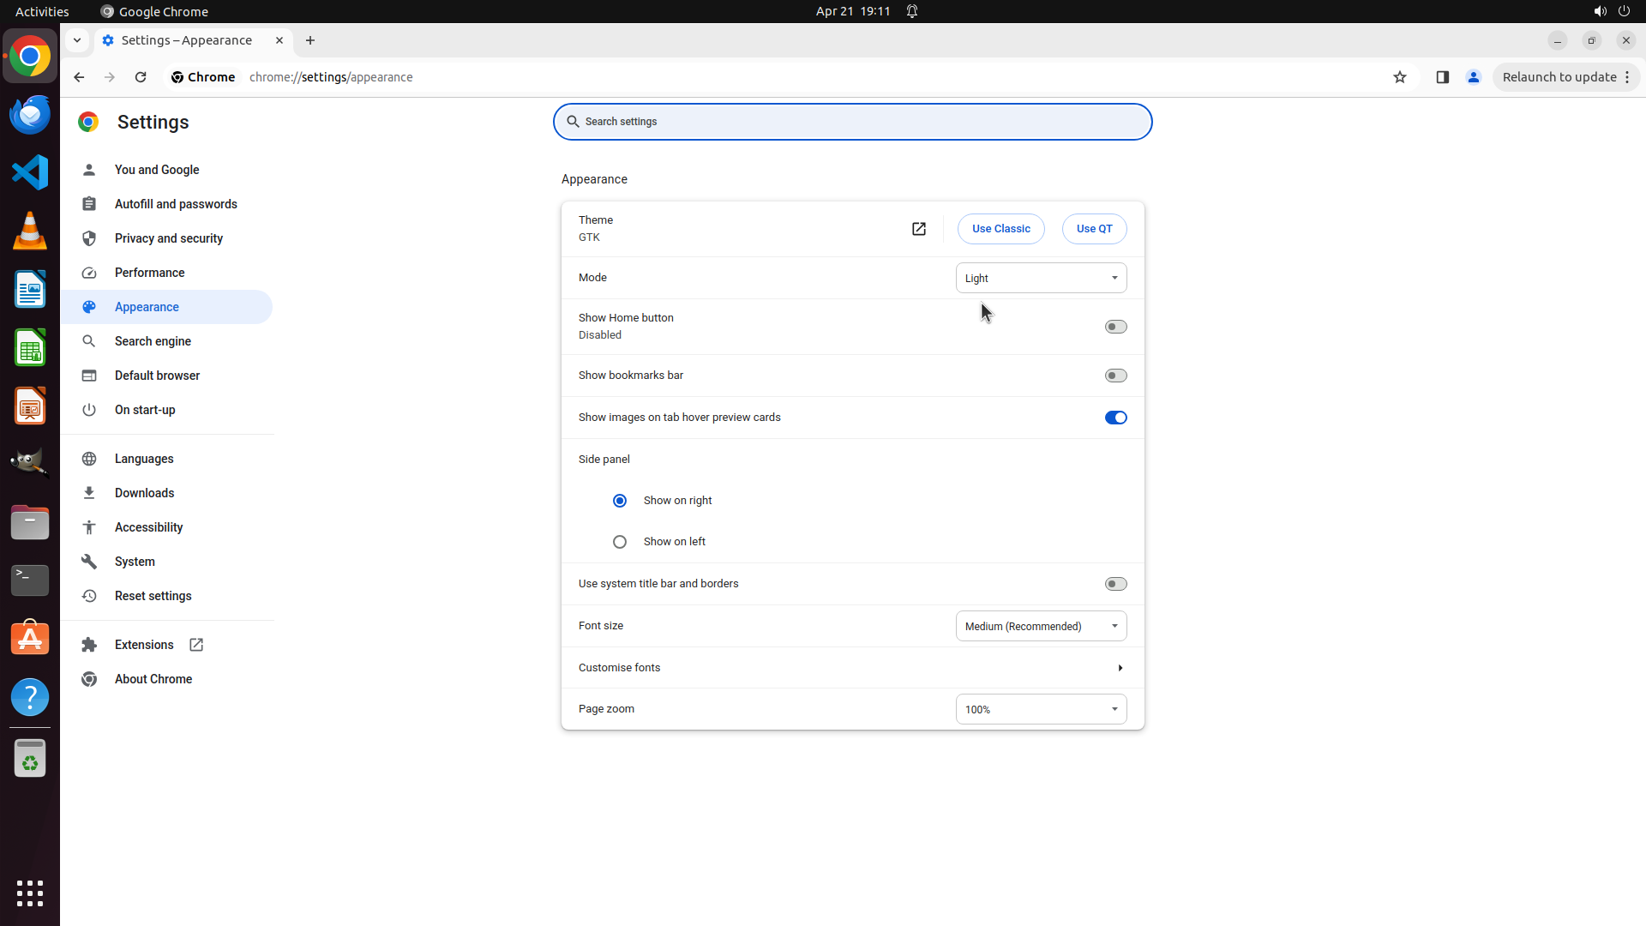This screenshot has width=1646, height=926.
Task: Click the profile avatar icon
Action: (x=1474, y=77)
